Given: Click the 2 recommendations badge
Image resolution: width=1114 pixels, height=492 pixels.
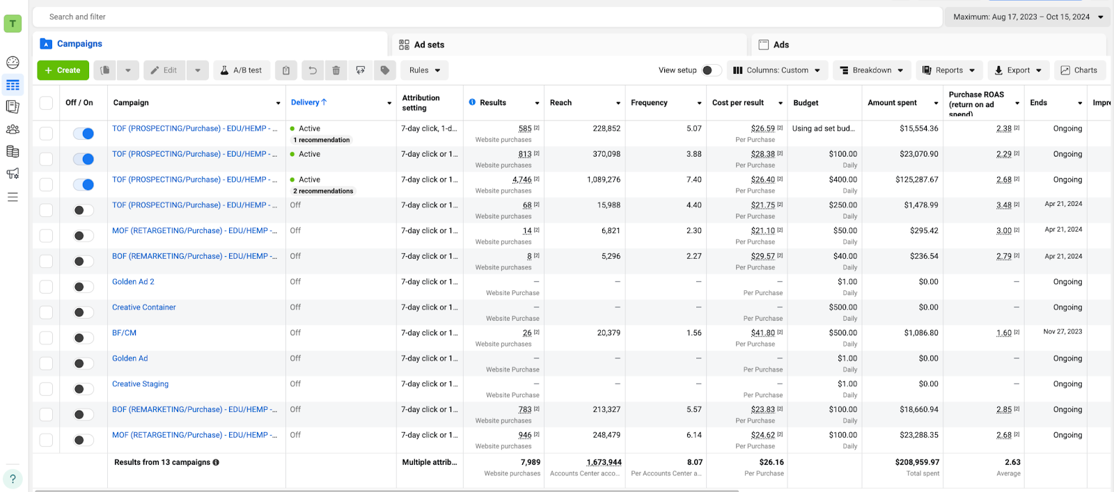Looking at the screenshot, I should (x=323, y=191).
